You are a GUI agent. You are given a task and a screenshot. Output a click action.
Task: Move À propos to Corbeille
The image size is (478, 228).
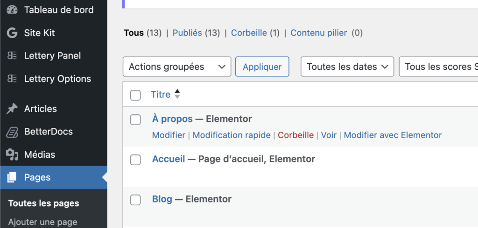[295, 135]
